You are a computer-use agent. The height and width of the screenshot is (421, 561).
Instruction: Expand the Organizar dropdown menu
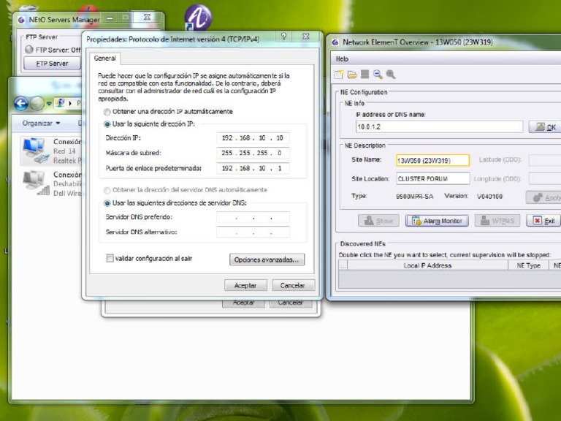point(41,124)
